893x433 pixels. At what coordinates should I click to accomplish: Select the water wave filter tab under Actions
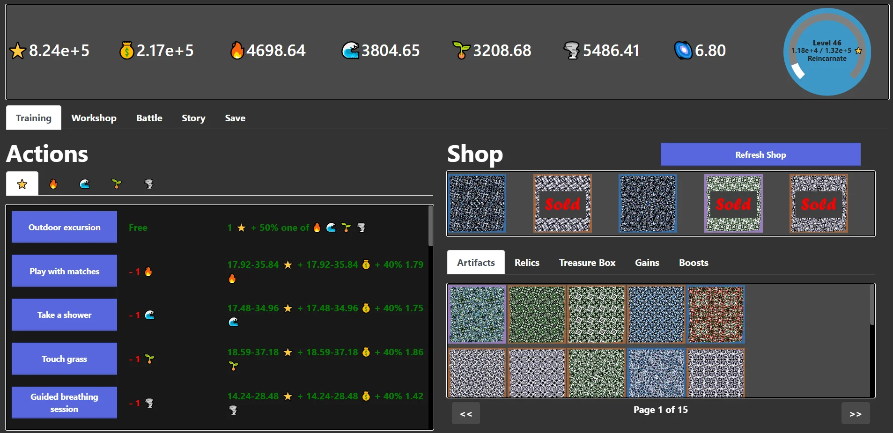pos(85,184)
